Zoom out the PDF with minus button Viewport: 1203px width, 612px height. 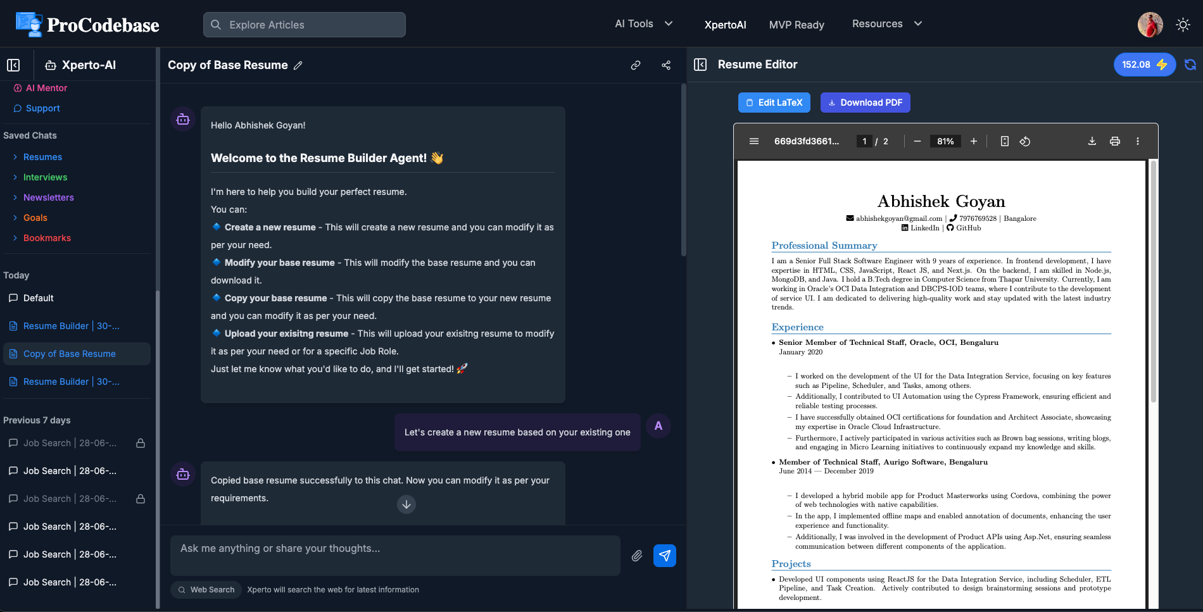917,141
